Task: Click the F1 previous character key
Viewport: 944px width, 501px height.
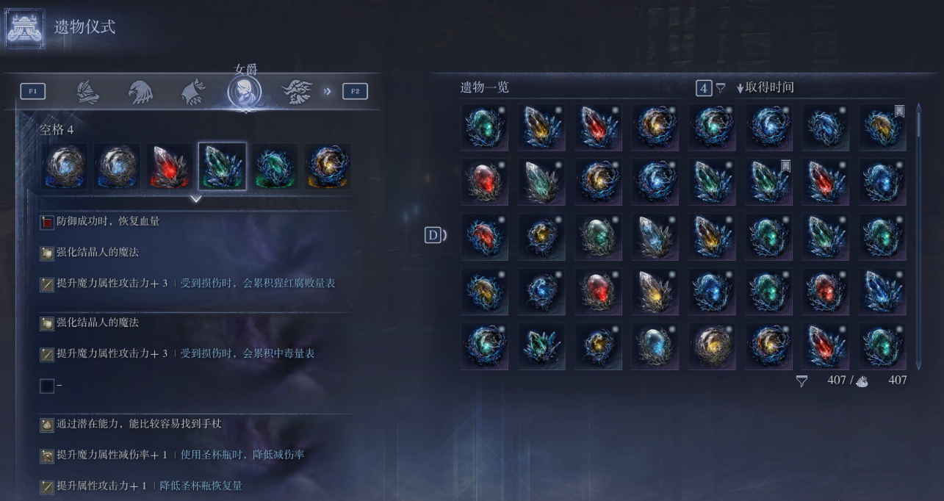Action: point(32,91)
